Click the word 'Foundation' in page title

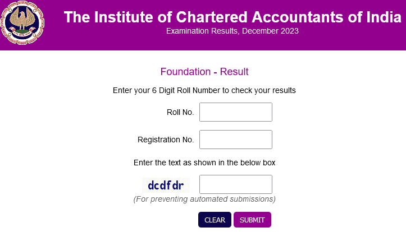click(185, 72)
